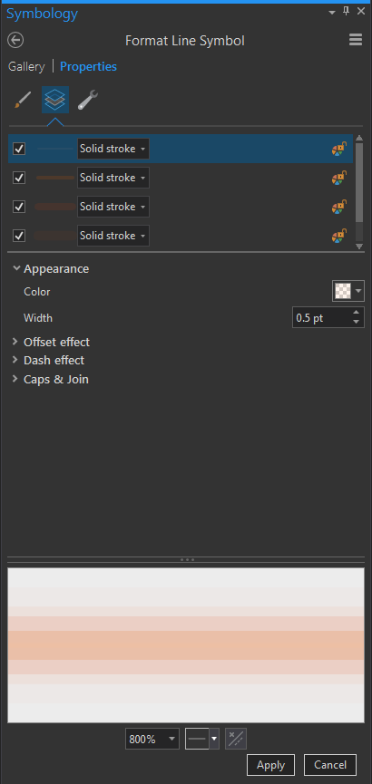Open the 800% preview zoom dropdown

point(152,739)
